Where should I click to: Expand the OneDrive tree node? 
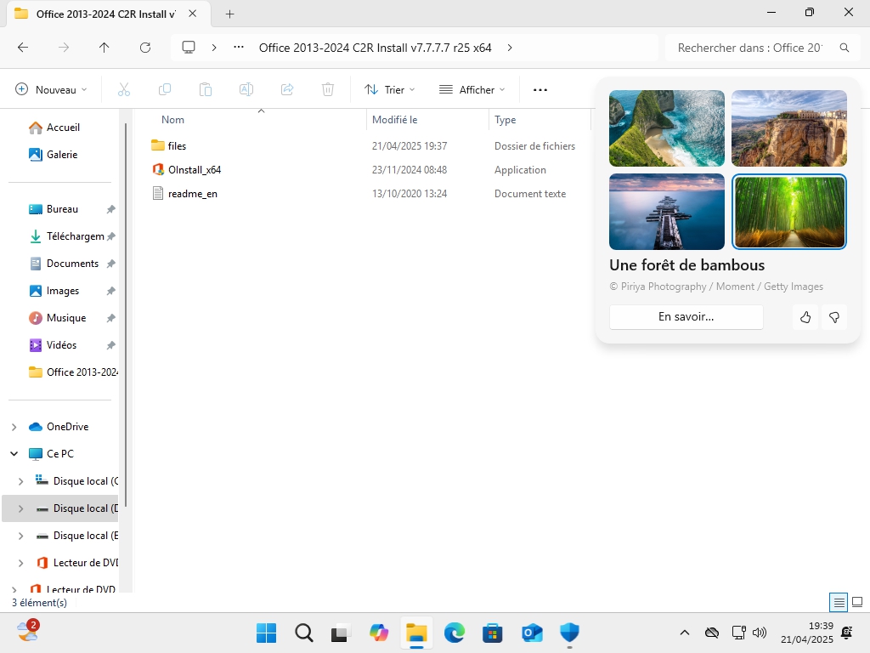pos(15,427)
